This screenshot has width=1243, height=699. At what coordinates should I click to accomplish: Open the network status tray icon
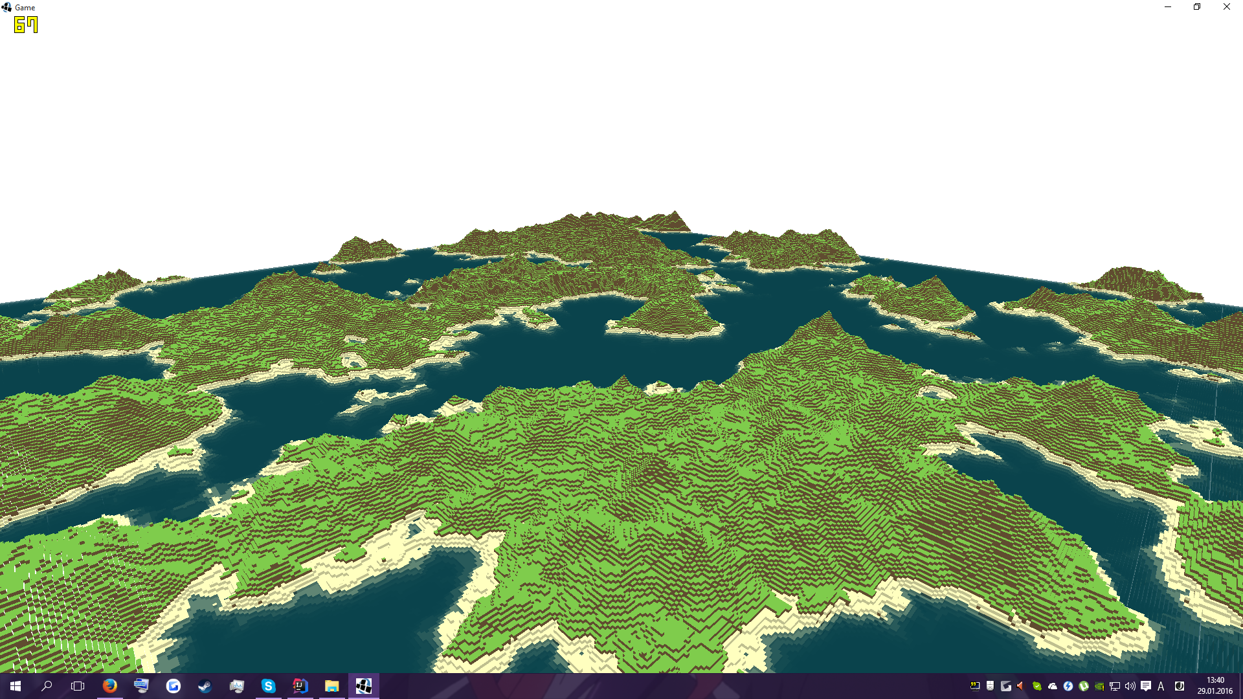pos(1115,686)
